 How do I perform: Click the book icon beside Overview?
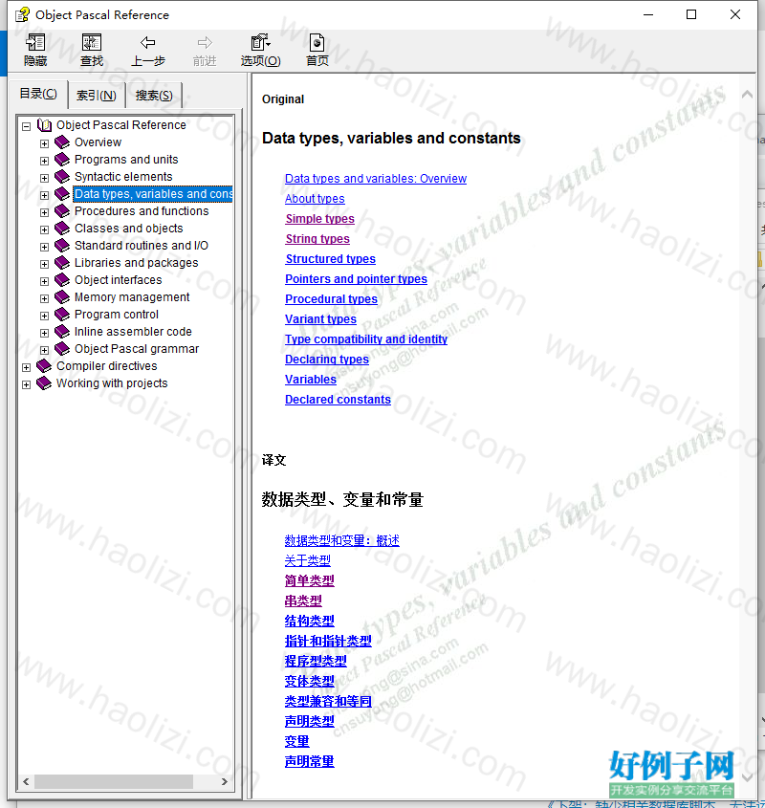click(x=62, y=142)
